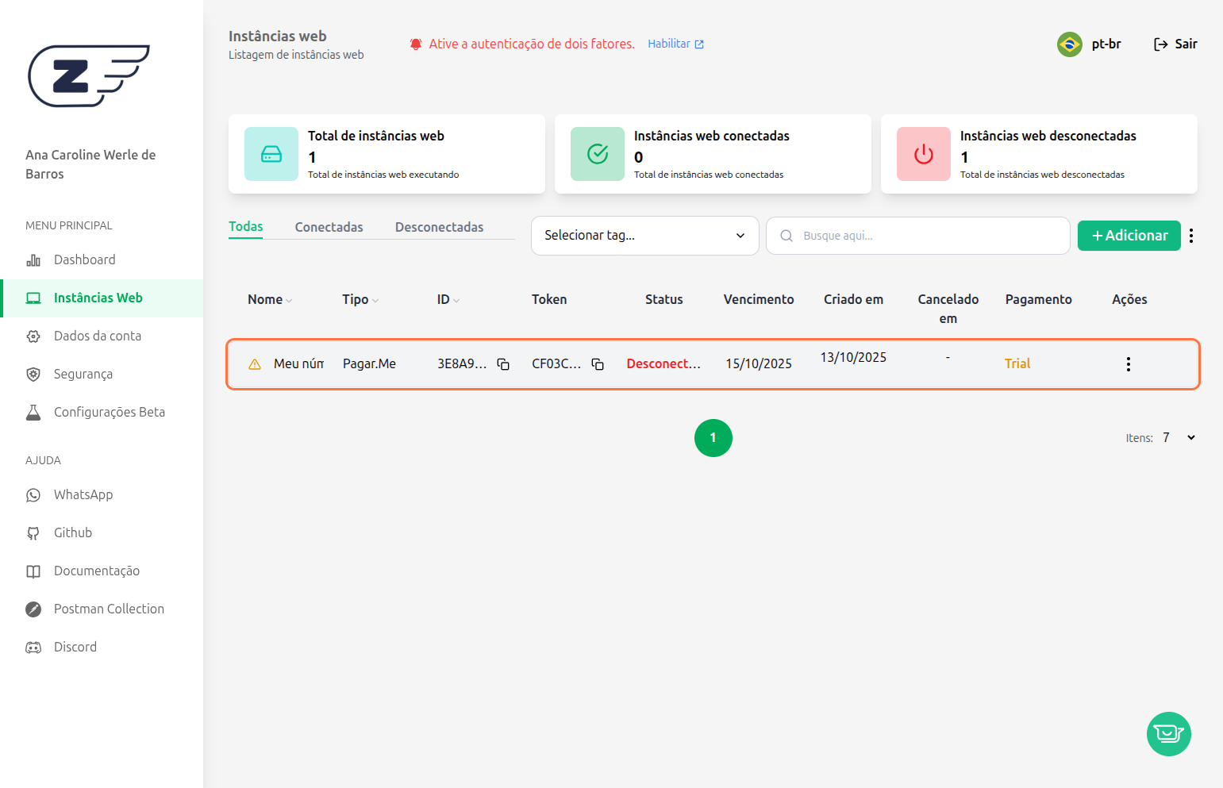Copy the instance ID with copy icon
Image resolution: width=1223 pixels, height=788 pixels.
503,364
